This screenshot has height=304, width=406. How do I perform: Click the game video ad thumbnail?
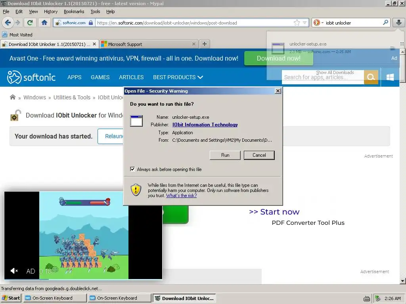83,235
